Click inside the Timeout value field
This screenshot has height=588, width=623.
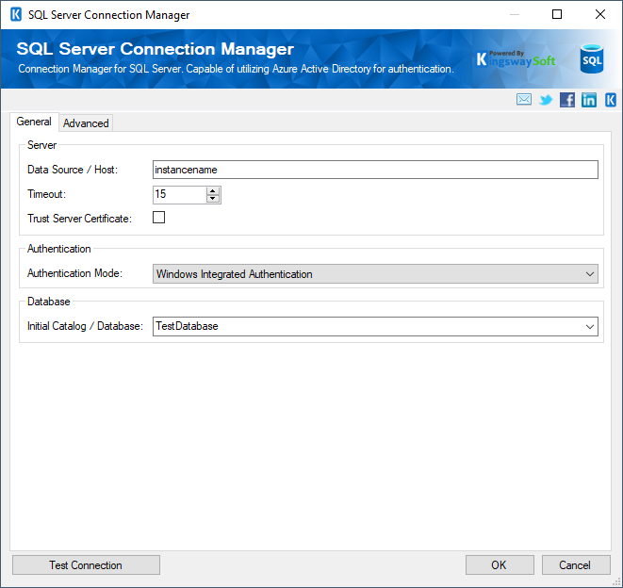click(179, 195)
